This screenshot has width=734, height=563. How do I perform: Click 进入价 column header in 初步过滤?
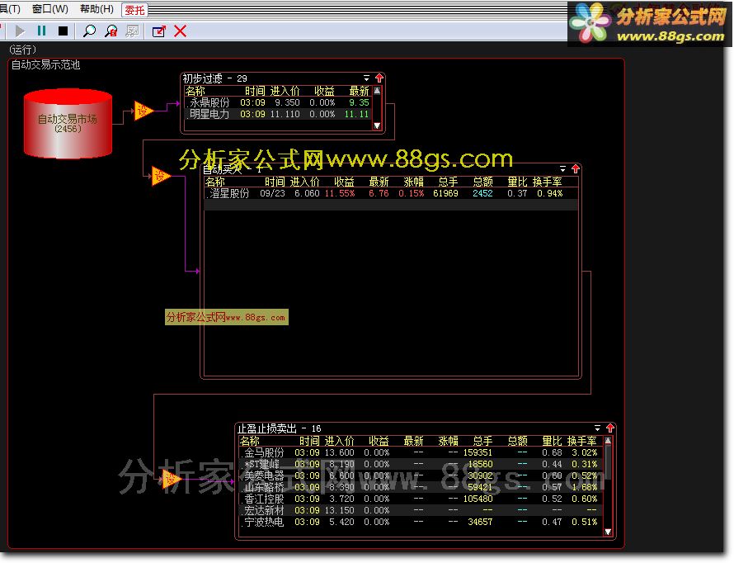285,91
